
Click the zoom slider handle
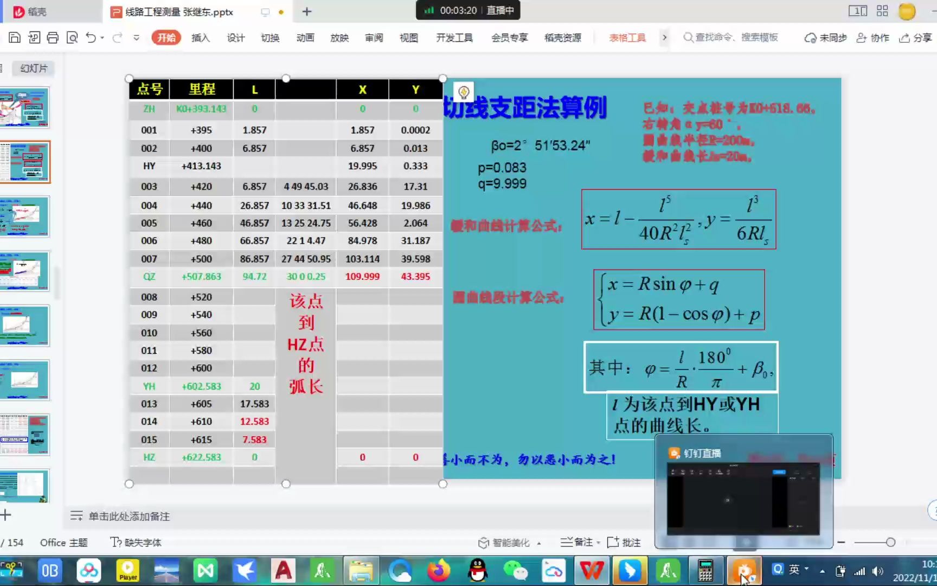coord(890,542)
